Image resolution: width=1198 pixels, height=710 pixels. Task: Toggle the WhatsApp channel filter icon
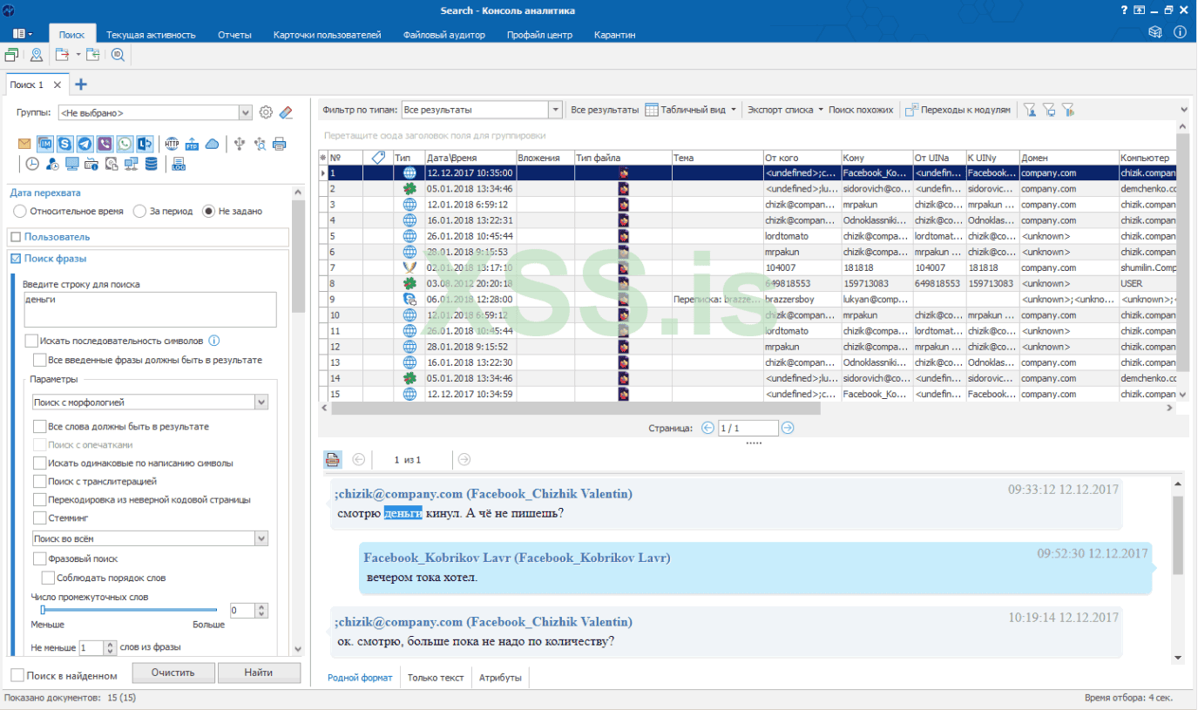[x=125, y=144]
